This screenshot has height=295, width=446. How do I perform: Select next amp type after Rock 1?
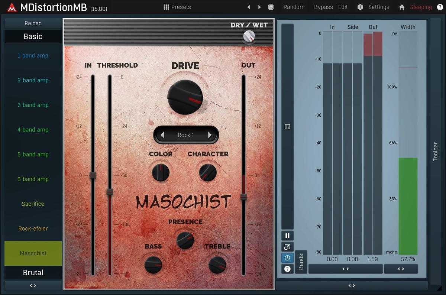click(x=210, y=135)
